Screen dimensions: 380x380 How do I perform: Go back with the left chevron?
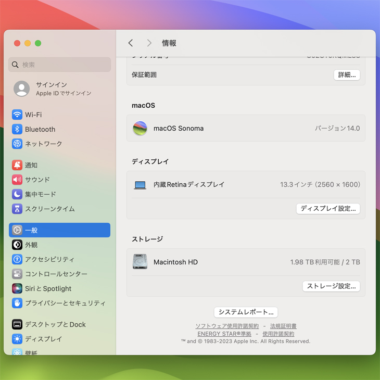coord(131,43)
